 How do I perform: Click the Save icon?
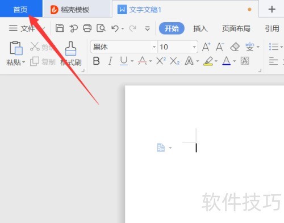click(60, 28)
